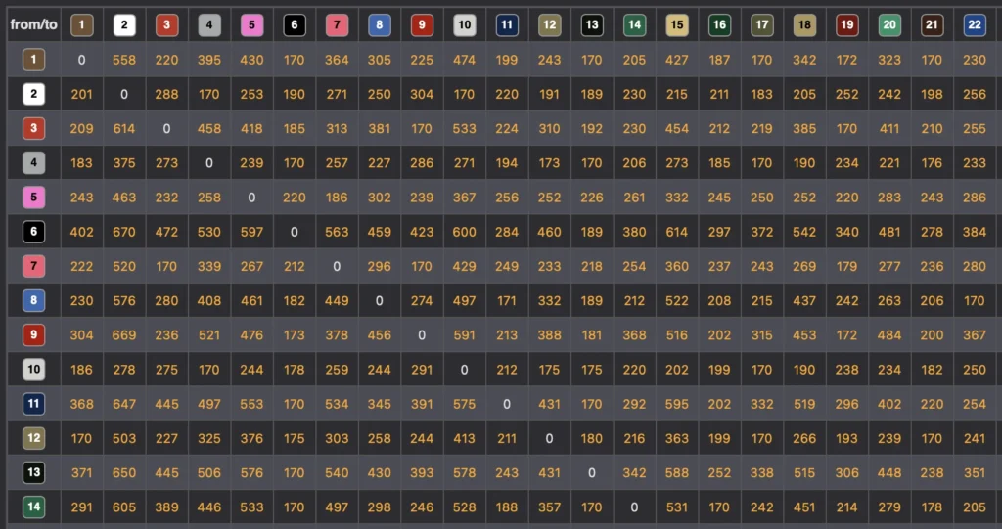This screenshot has width=1002, height=529.
Task: Click the navy column header badge 11
Action: pos(507,24)
